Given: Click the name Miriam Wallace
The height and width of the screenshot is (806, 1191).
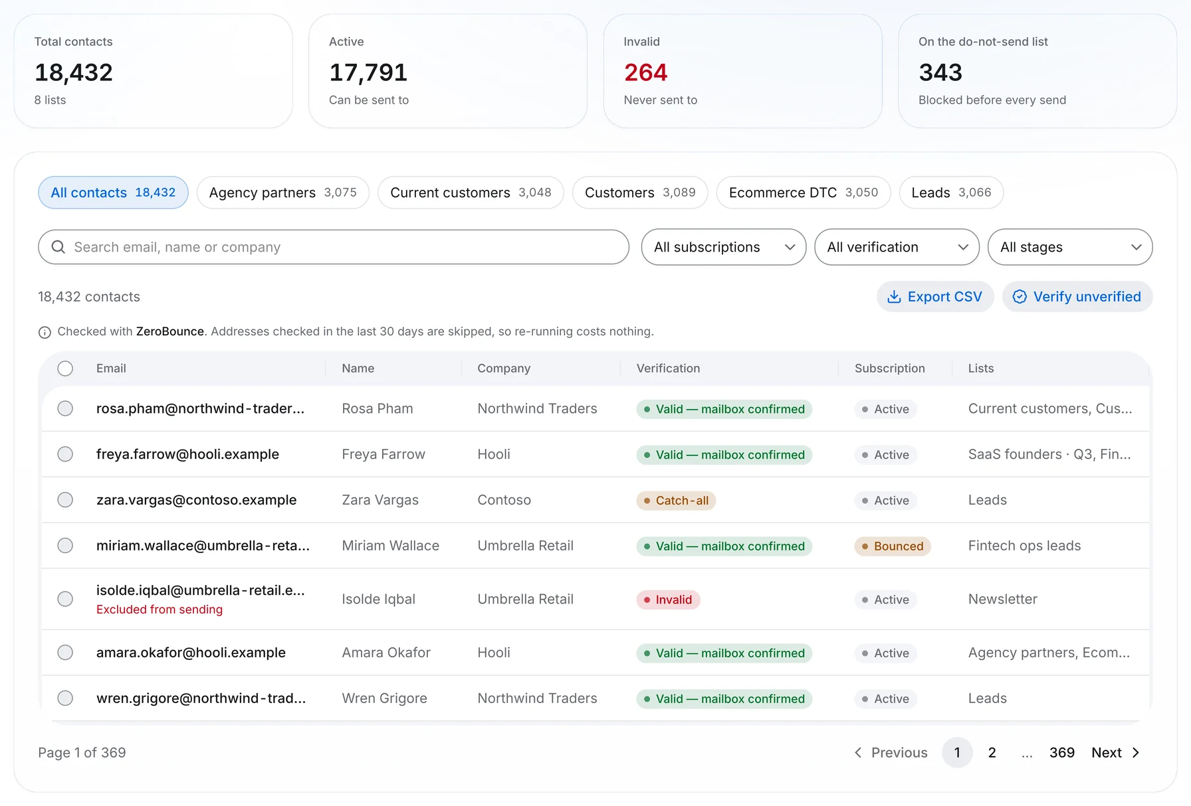Looking at the screenshot, I should pos(390,546).
